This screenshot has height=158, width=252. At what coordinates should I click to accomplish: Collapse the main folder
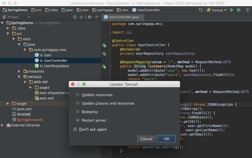[14, 39]
